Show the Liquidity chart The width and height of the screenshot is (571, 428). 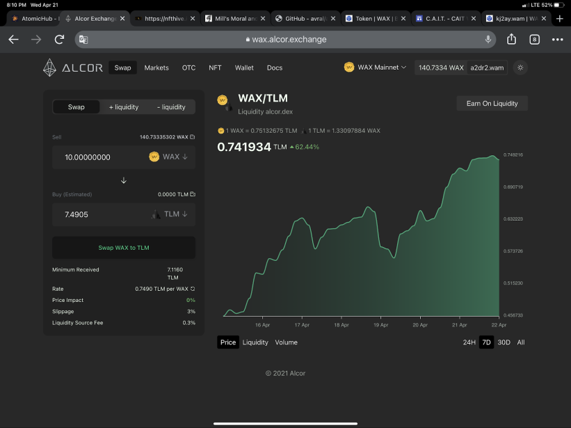pos(255,342)
